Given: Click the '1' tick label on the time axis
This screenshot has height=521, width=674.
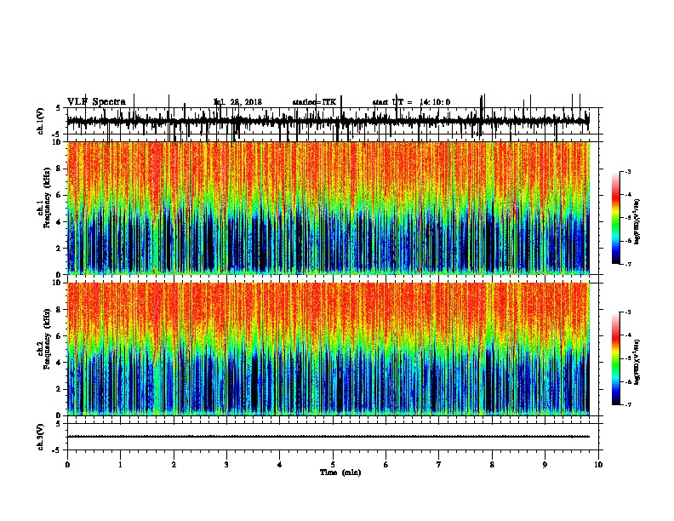Looking at the screenshot, I should click(x=120, y=465).
